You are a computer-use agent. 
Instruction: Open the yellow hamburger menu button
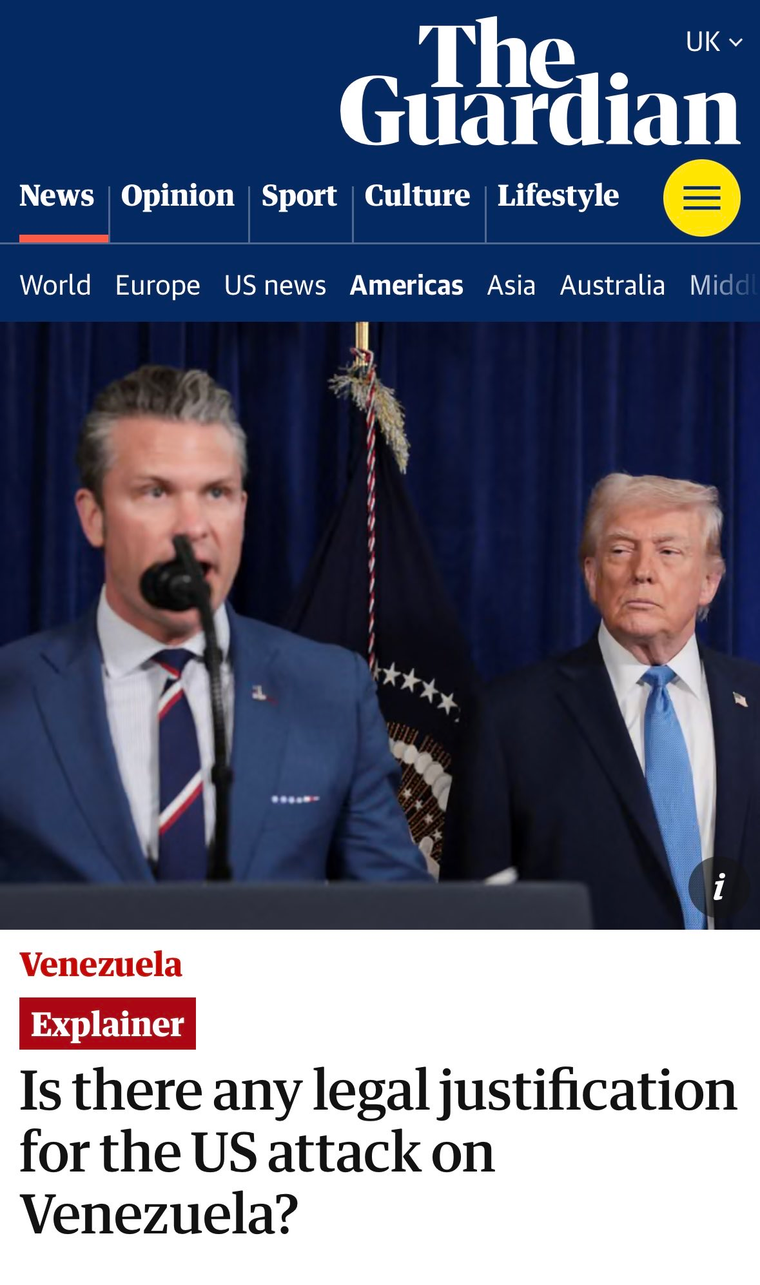pyautogui.click(x=701, y=198)
